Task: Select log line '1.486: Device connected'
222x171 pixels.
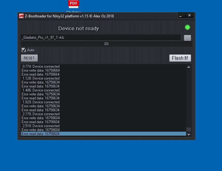Action: coord(103,90)
